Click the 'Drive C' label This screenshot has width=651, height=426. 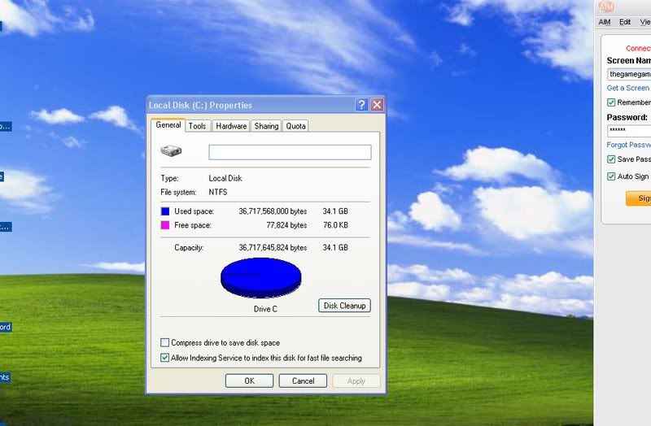265,309
